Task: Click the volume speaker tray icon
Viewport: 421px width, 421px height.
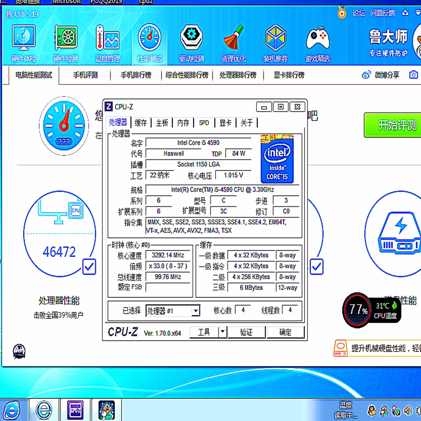Action: click(x=408, y=411)
